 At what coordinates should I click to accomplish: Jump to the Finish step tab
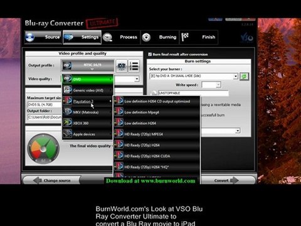pos(199,37)
